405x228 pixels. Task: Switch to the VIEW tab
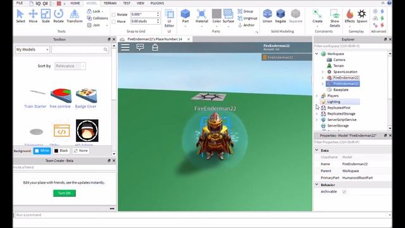pos(140,3)
